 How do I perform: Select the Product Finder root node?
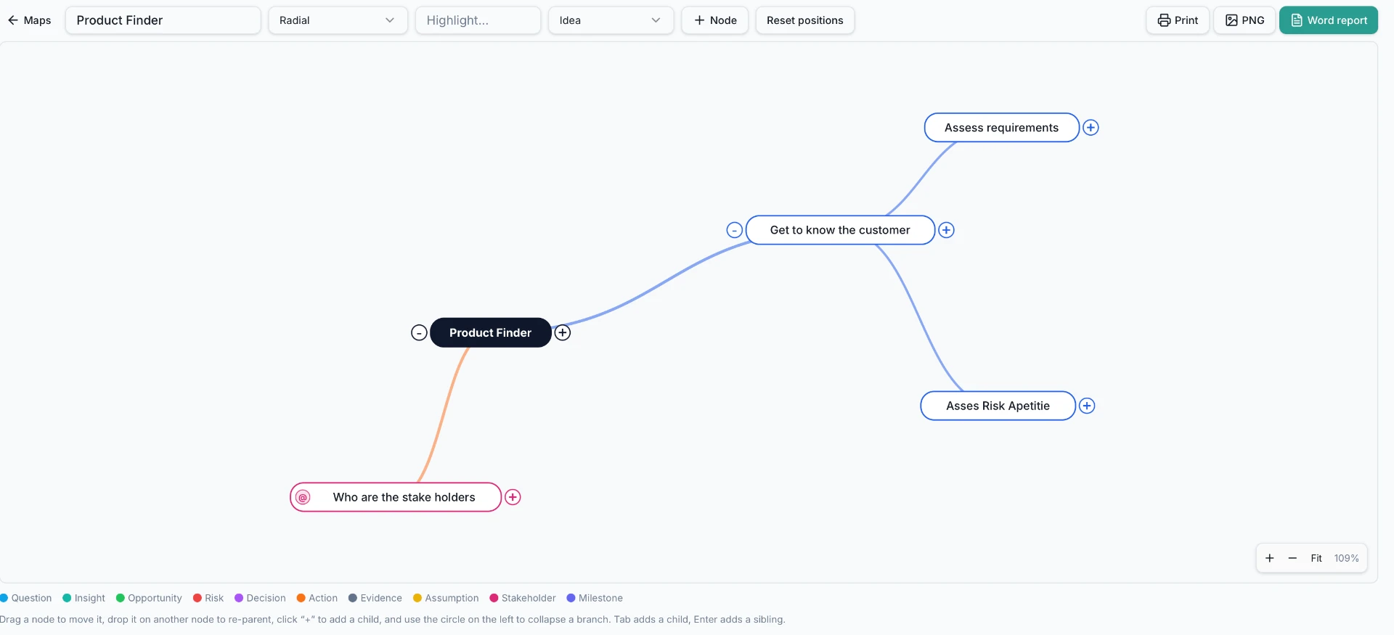pos(490,332)
